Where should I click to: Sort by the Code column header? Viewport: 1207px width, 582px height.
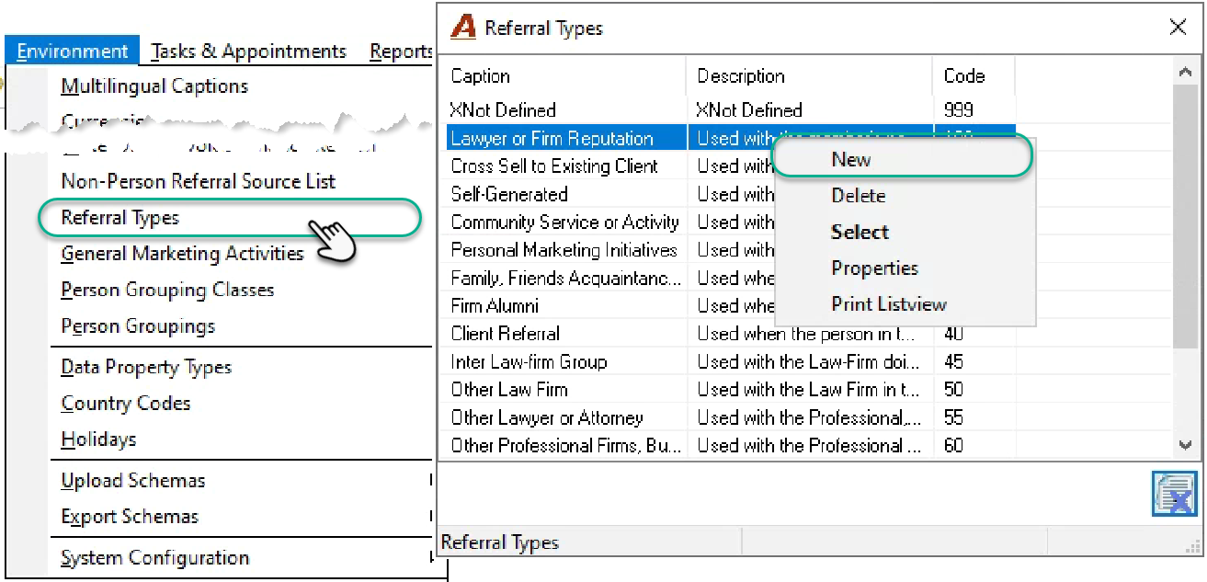point(974,76)
